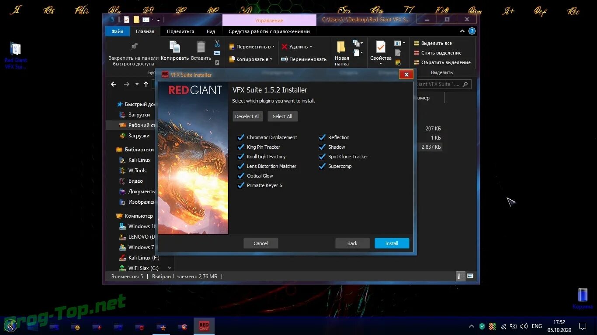
Task: Click Выделить все in ribbon
Action: pos(433,43)
